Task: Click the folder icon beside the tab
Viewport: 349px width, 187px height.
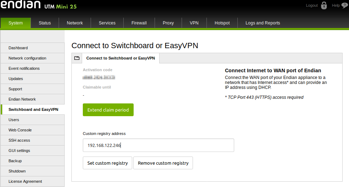Action: point(77,58)
